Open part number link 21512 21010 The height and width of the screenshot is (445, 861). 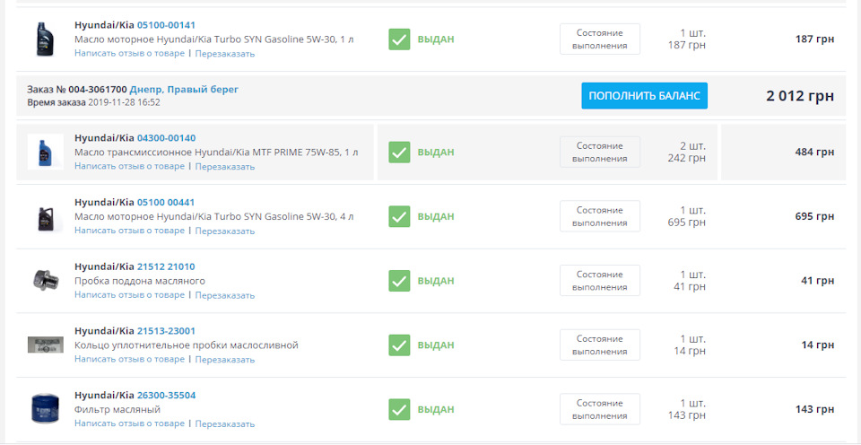click(165, 266)
